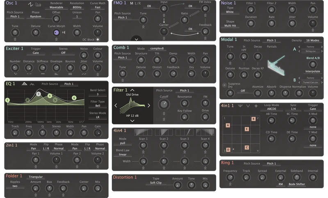Image resolution: width=328 pixels, height=198 pixels.
Task: Click the fork-shaped icon in 4in1 1 header
Action: (x=240, y=106)
